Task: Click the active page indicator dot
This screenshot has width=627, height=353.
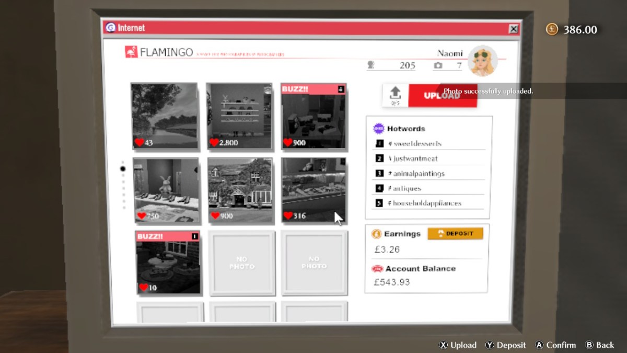Action: point(123,169)
